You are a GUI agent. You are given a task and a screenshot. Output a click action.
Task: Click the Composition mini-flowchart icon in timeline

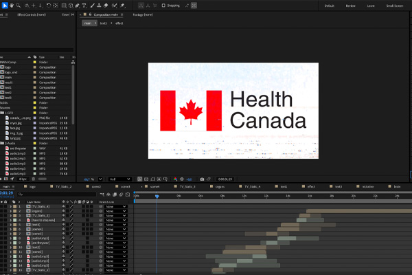pos(102,195)
